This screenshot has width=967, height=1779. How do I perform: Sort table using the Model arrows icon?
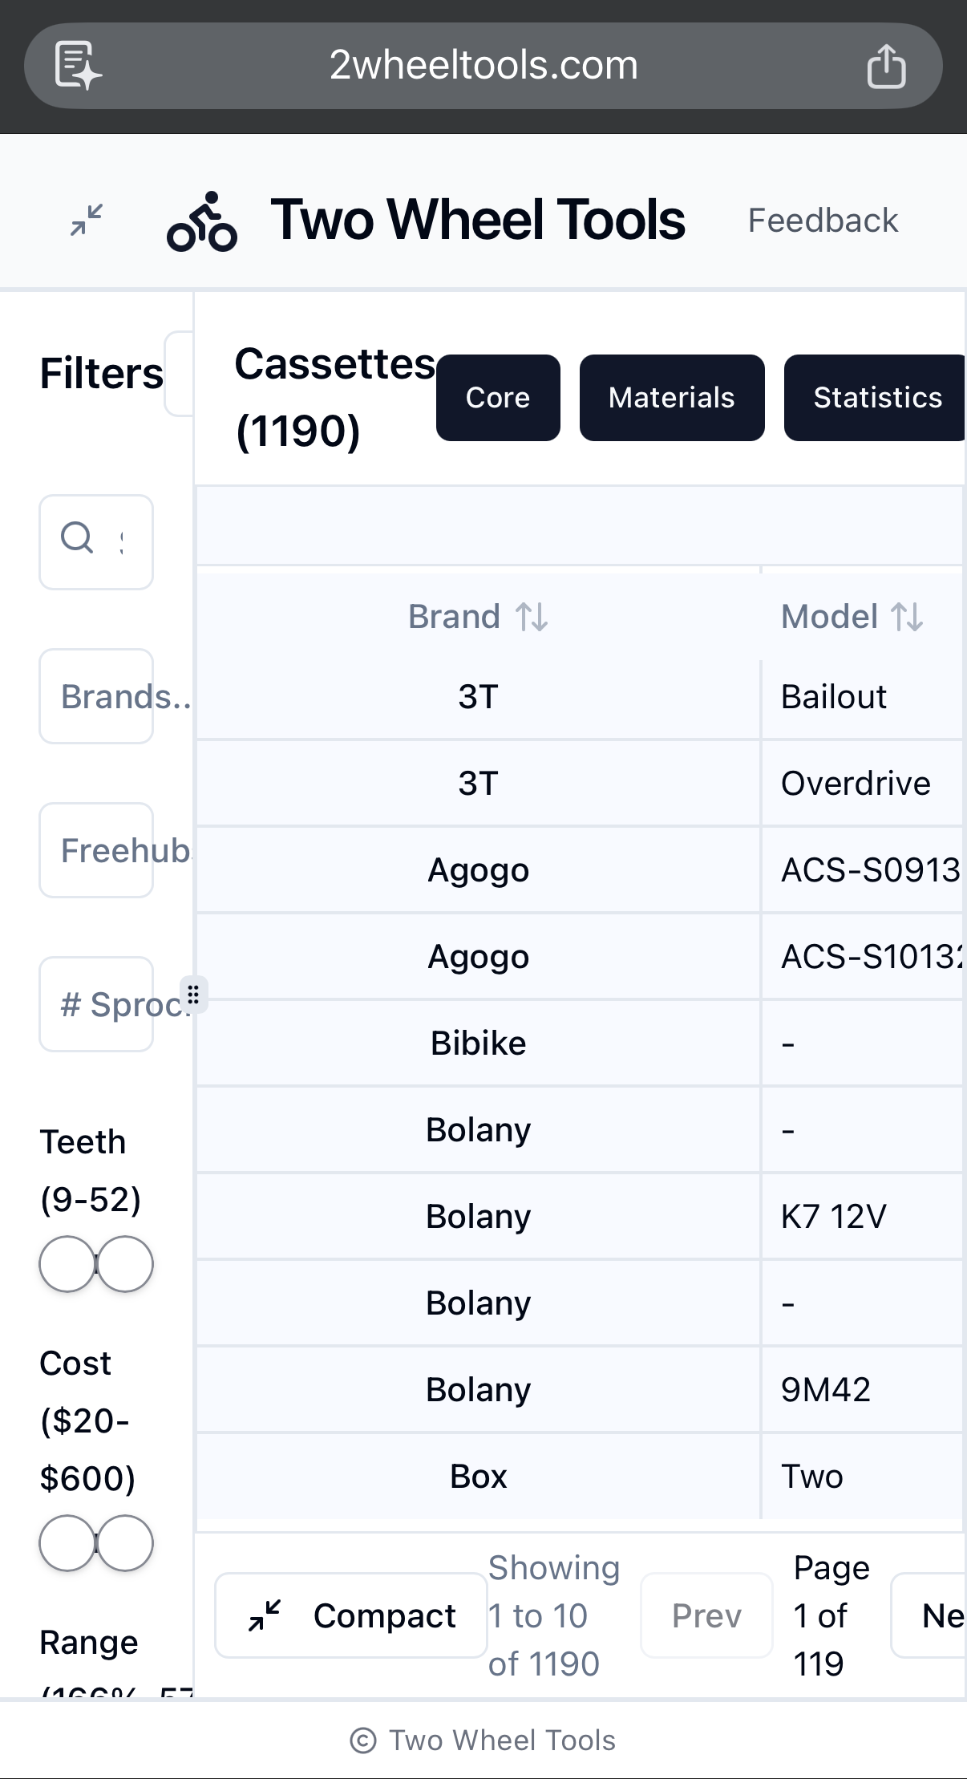907,618
